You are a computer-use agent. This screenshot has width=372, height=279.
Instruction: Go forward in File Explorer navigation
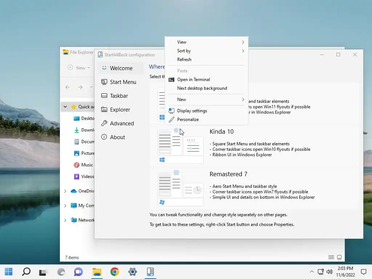(80, 87)
